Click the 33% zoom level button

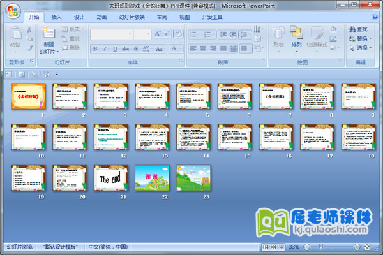click(x=295, y=247)
